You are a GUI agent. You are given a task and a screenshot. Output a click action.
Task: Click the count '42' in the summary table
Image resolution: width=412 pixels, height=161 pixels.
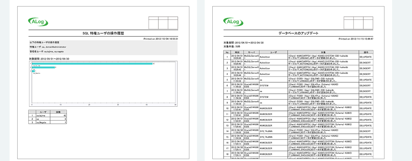pos(58,115)
